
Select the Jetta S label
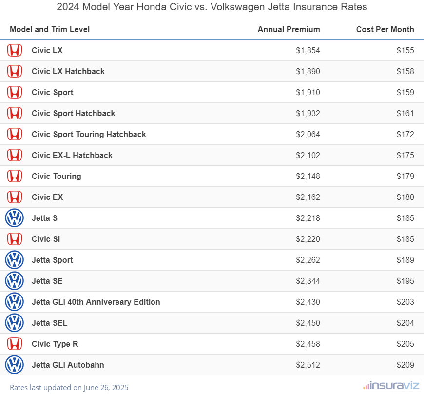45,218
